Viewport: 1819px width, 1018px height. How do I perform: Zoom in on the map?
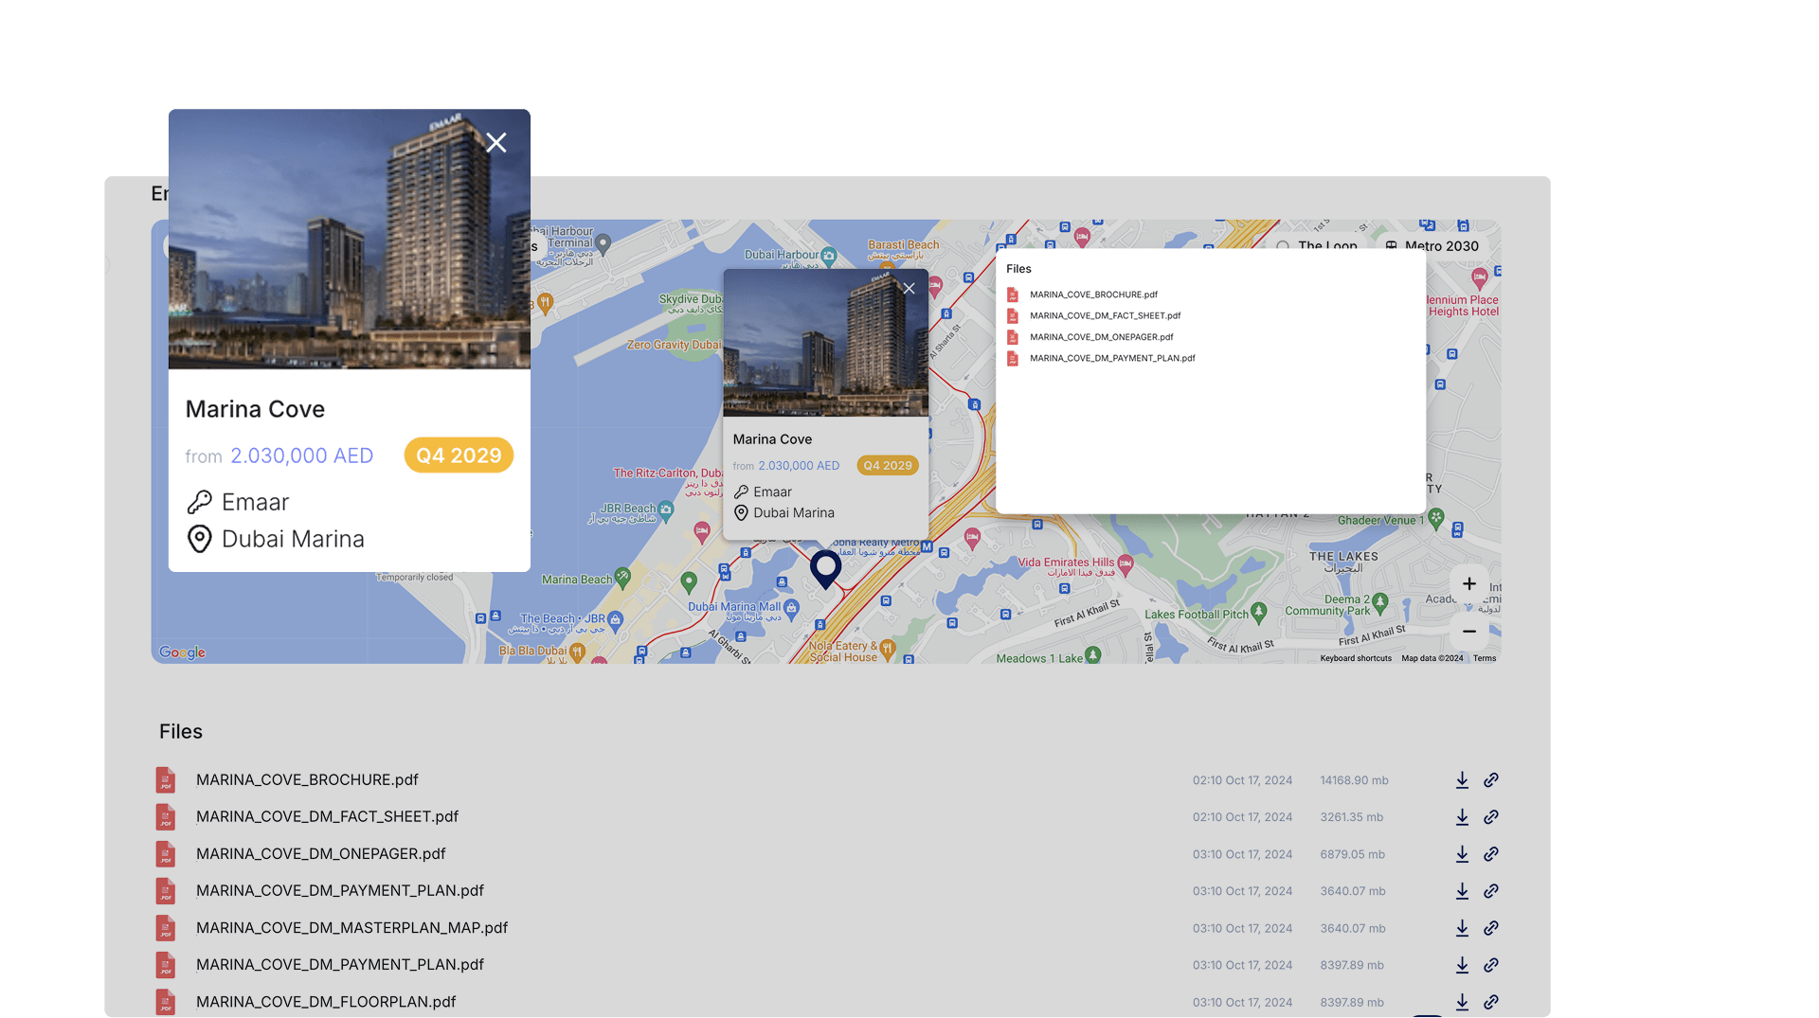(x=1468, y=584)
